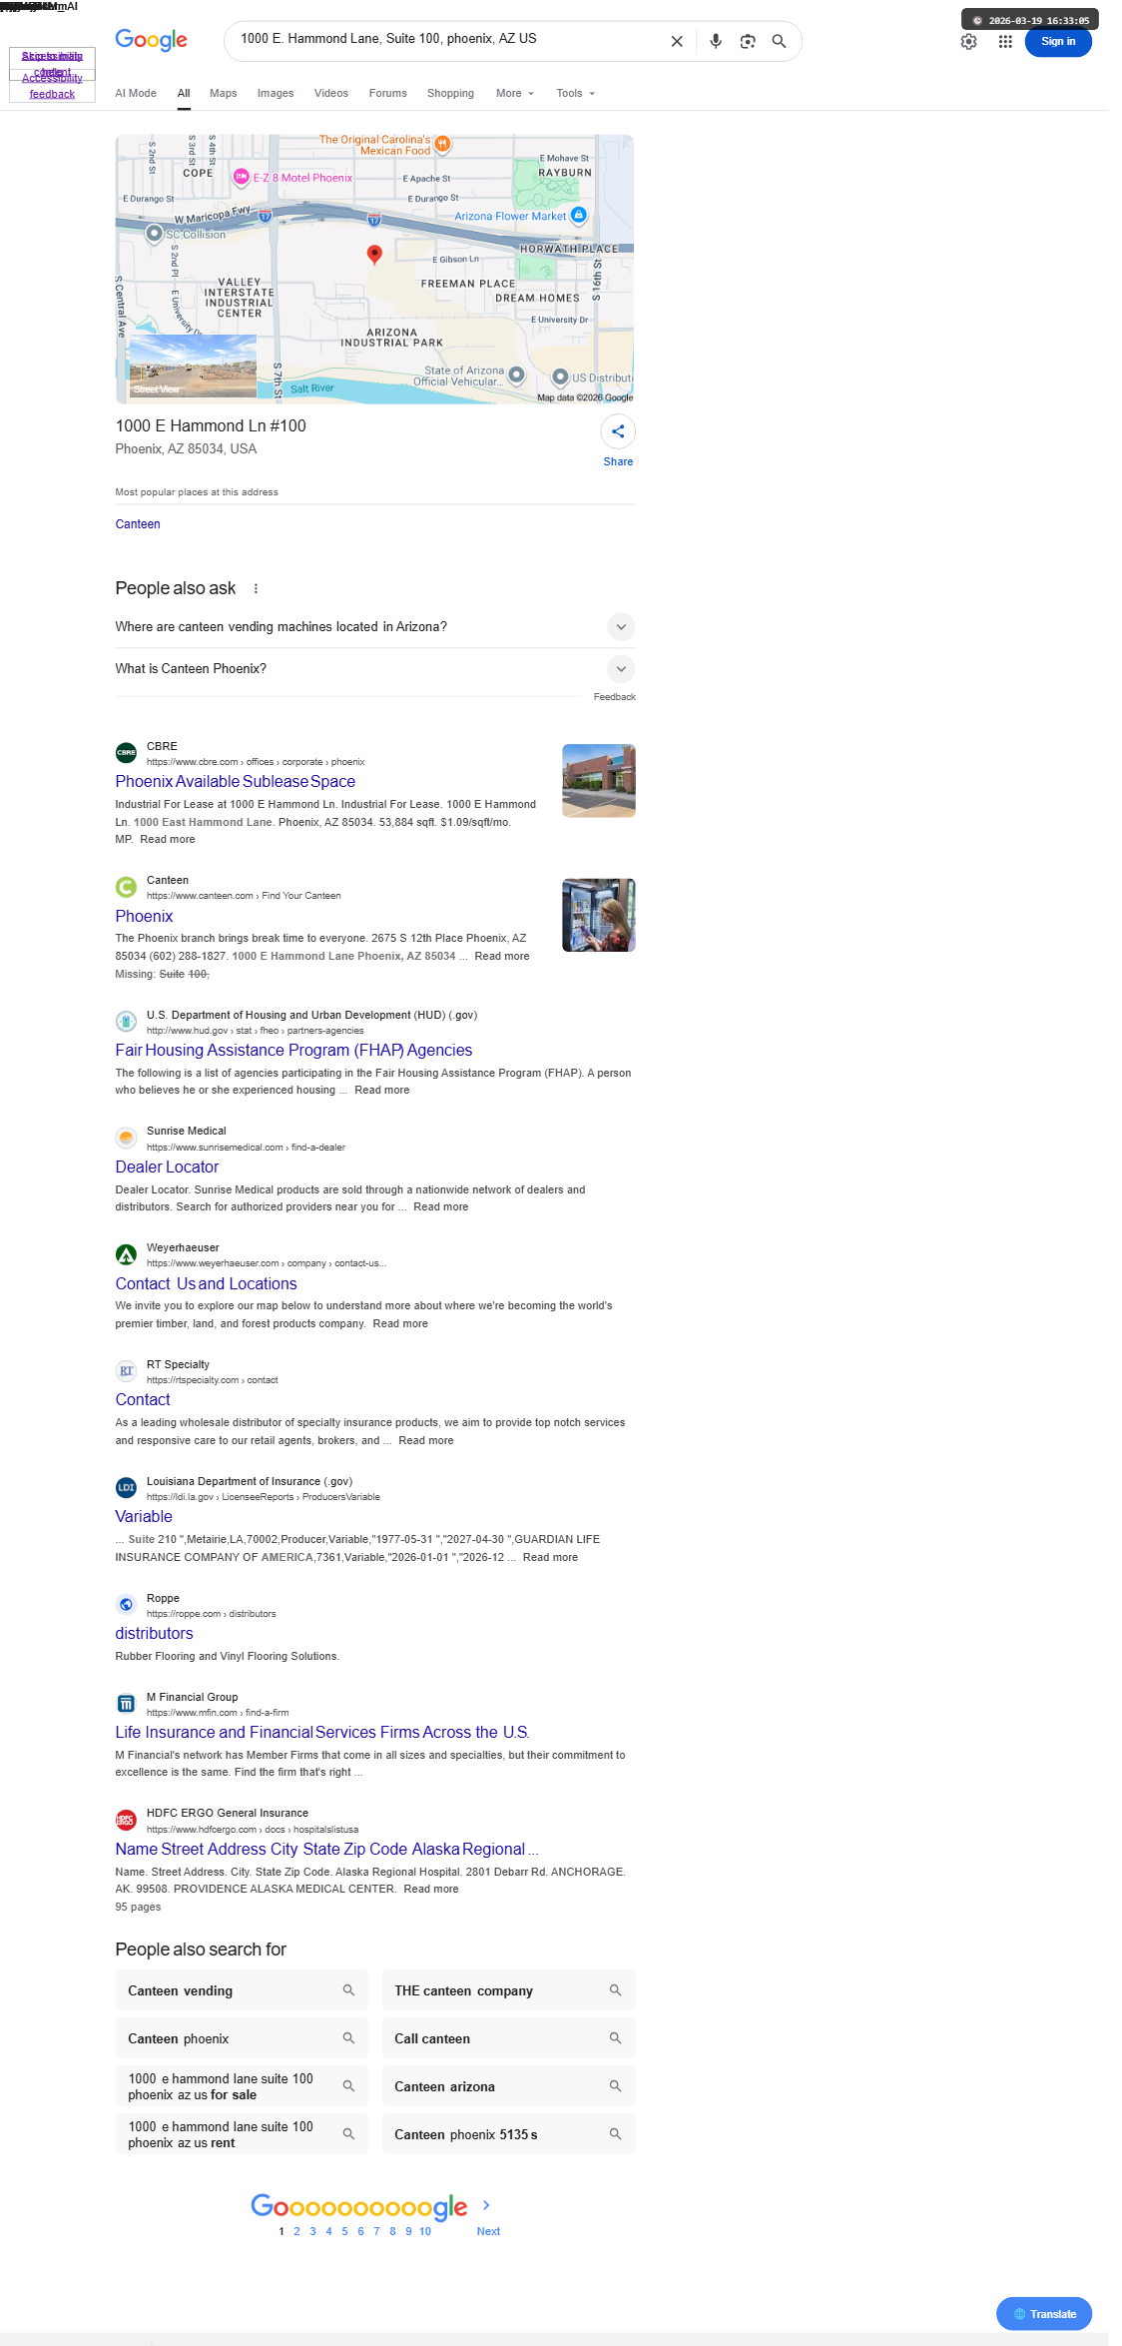Go to results page 2

296,2231
